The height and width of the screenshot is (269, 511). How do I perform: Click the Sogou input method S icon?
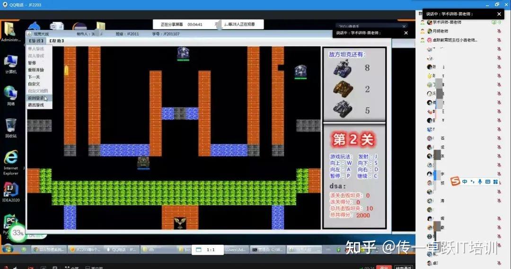(x=455, y=181)
